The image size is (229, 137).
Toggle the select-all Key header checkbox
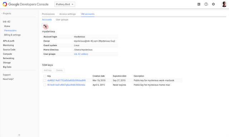(x=45, y=76)
